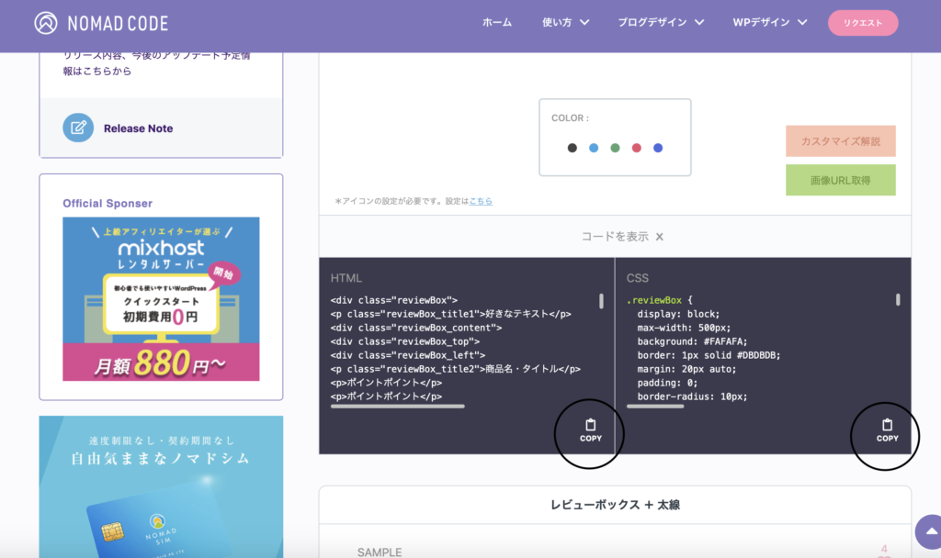
Task: Open the こちら icon settings link
Action: point(481,201)
